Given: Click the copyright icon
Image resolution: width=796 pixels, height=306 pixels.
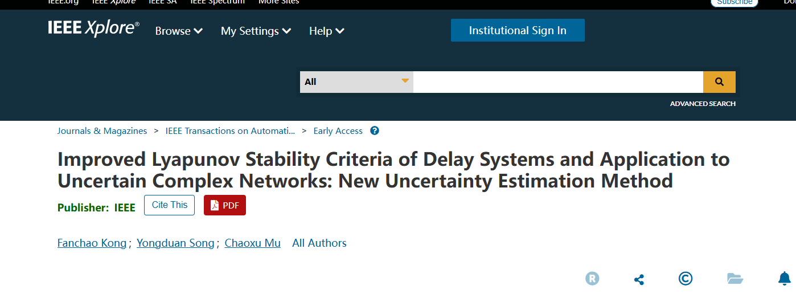Looking at the screenshot, I should (x=686, y=279).
